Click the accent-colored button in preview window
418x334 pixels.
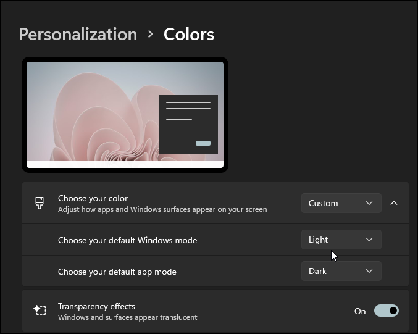click(x=203, y=143)
